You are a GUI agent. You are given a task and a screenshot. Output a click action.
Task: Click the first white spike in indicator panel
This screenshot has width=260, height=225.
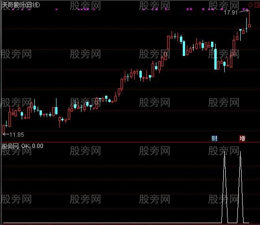(x=225, y=187)
